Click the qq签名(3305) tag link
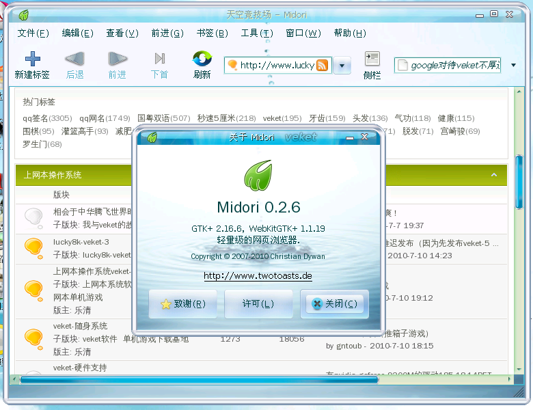Image resolution: width=533 pixels, height=410 pixels. coord(47,118)
